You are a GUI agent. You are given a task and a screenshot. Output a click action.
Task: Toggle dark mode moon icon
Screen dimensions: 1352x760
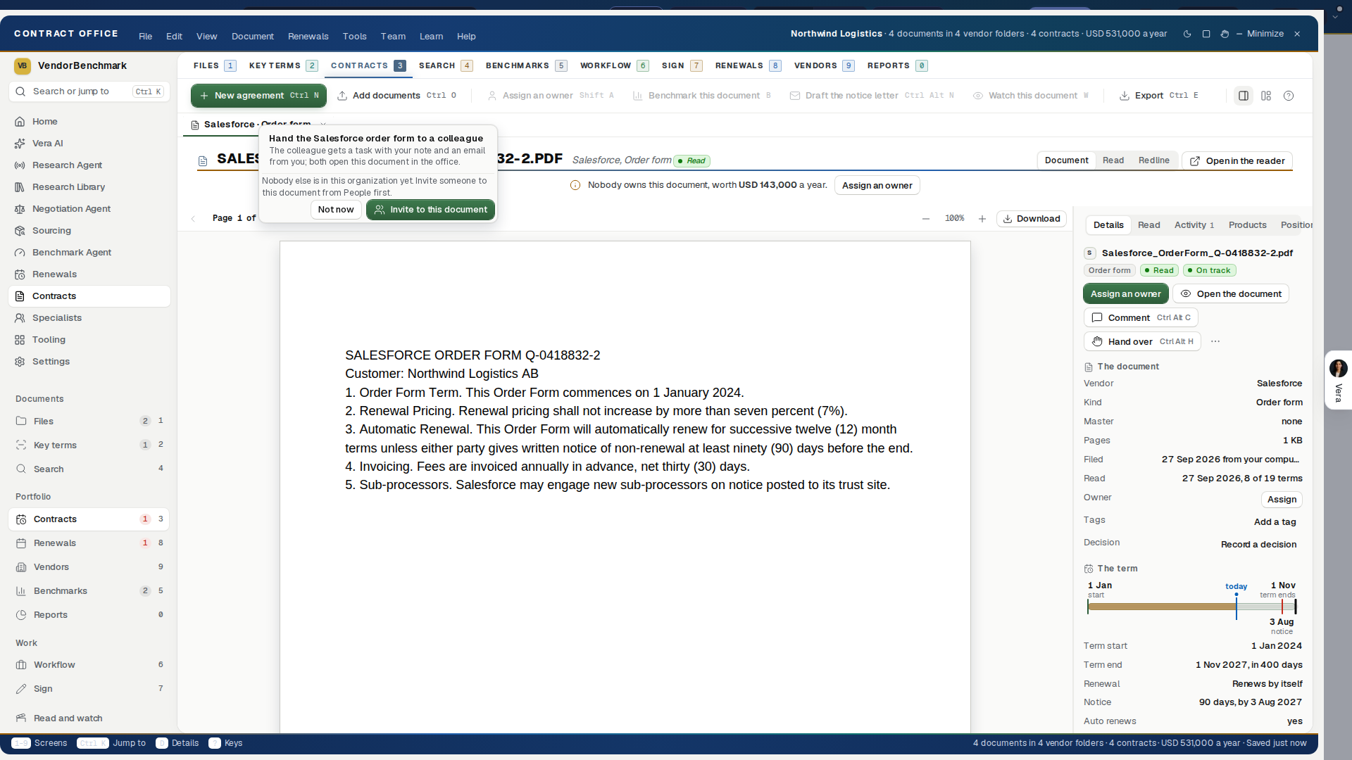coord(1187,34)
